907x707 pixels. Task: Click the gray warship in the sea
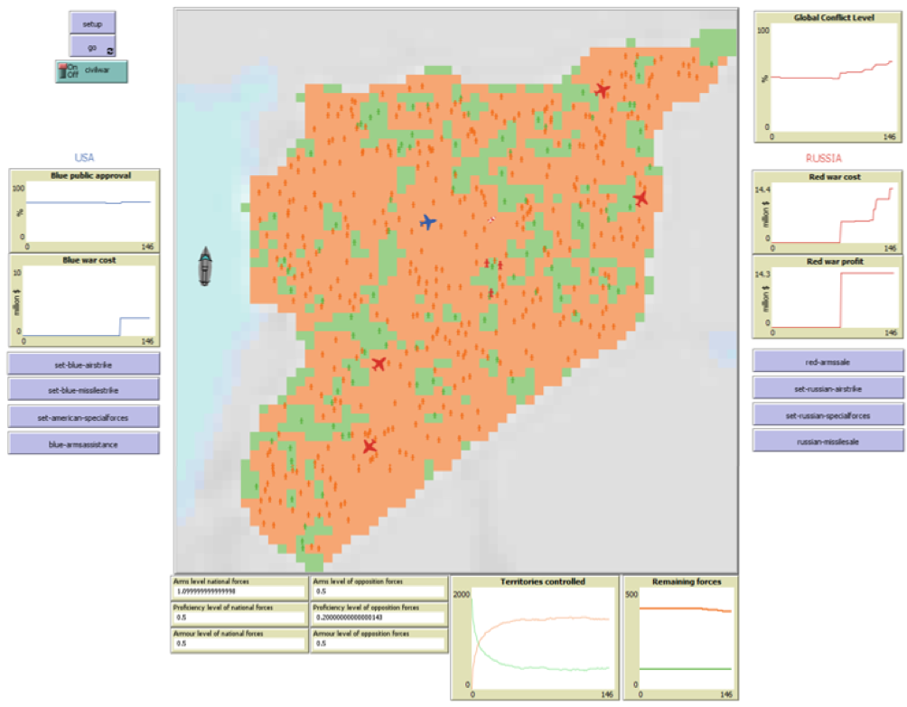207,266
